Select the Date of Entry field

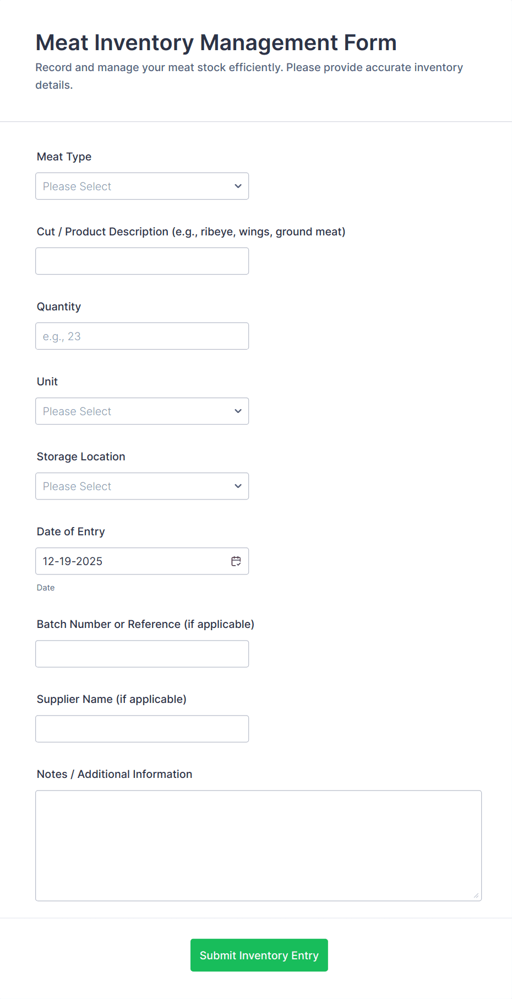[x=132, y=561]
